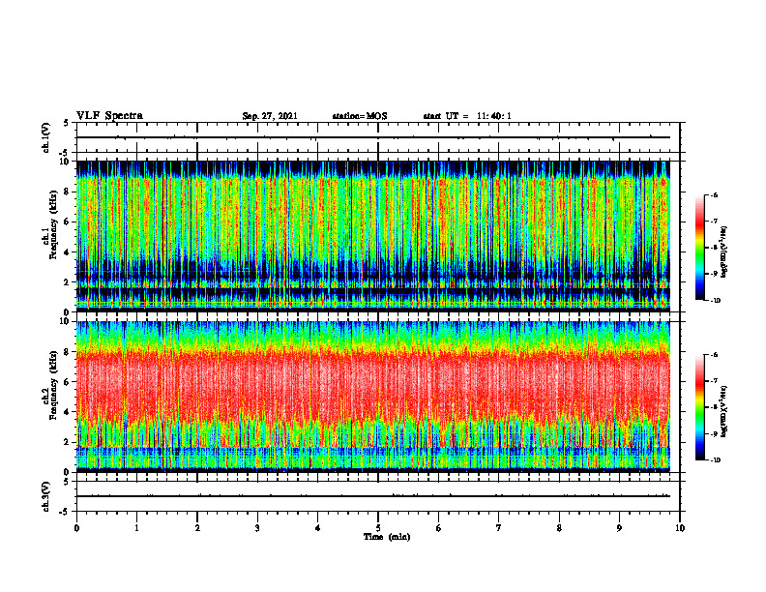The width and height of the screenshot is (766, 592).
Task: Click the time axis tick label '10'
Action: (x=680, y=528)
